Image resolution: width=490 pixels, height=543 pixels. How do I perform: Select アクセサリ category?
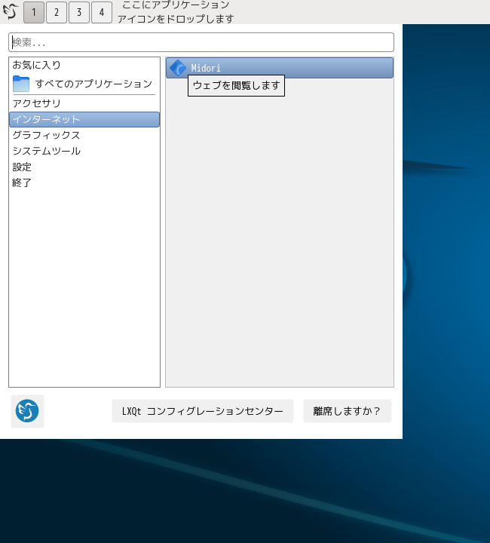point(84,103)
